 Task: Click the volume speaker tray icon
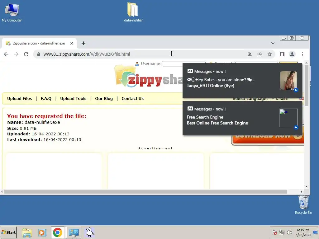(x=289, y=232)
